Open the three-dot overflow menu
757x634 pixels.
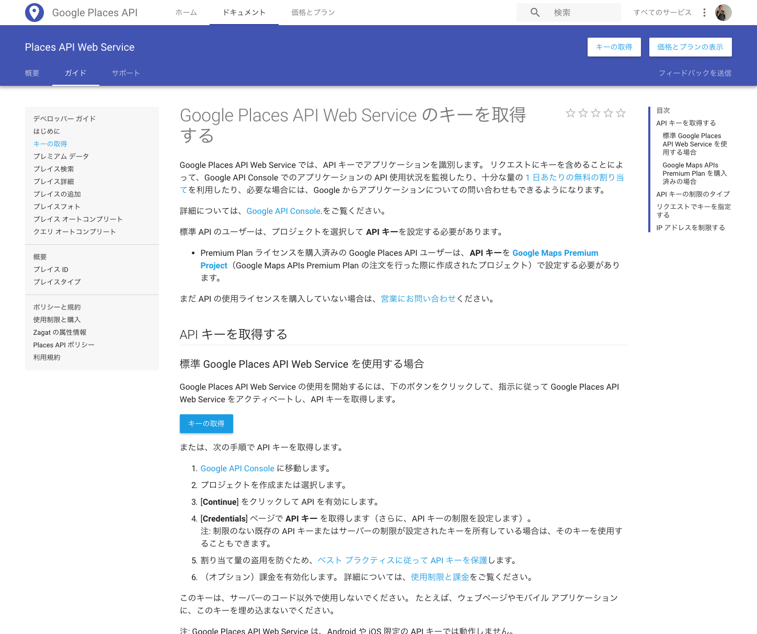click(704, 12)
